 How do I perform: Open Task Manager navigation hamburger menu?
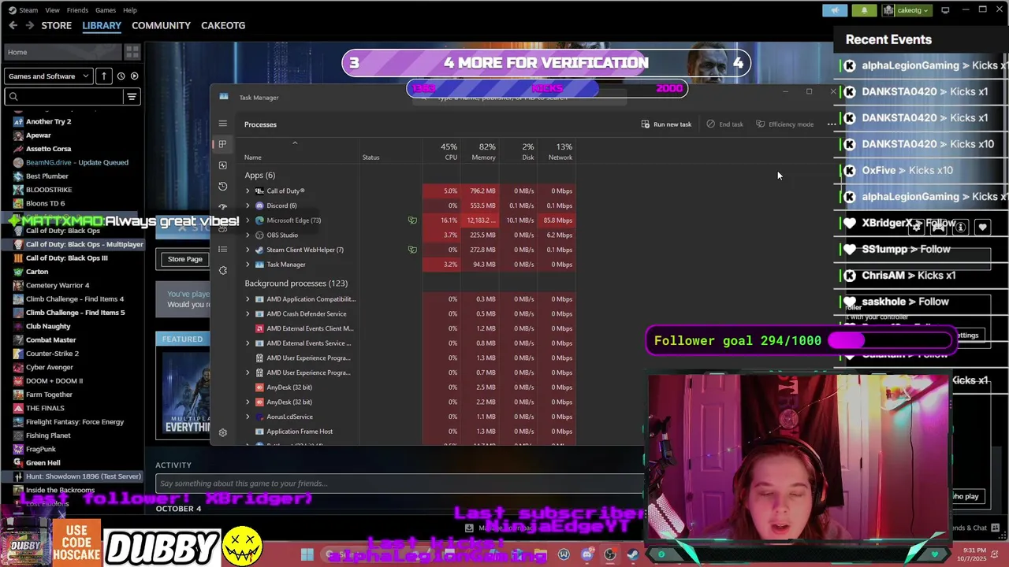[223, 124]
